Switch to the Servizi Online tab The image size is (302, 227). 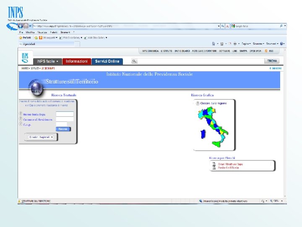(x=107, y=61)
